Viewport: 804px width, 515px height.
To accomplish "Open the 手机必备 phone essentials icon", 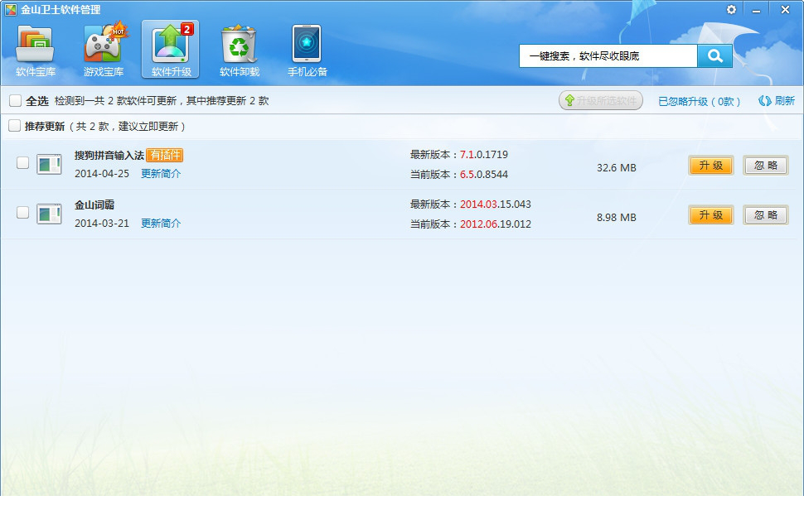I will pyautogui.click(x=307, y=51).
